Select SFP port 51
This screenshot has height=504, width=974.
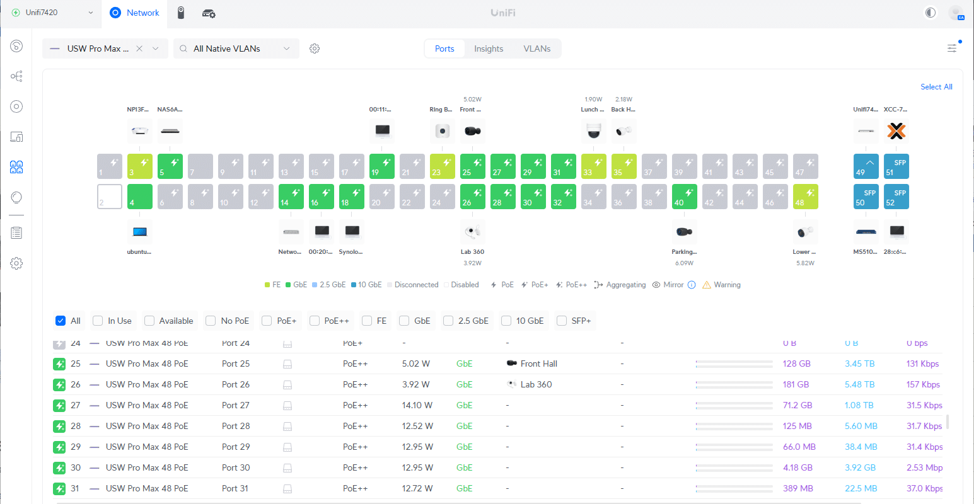[x=896, y=166]
